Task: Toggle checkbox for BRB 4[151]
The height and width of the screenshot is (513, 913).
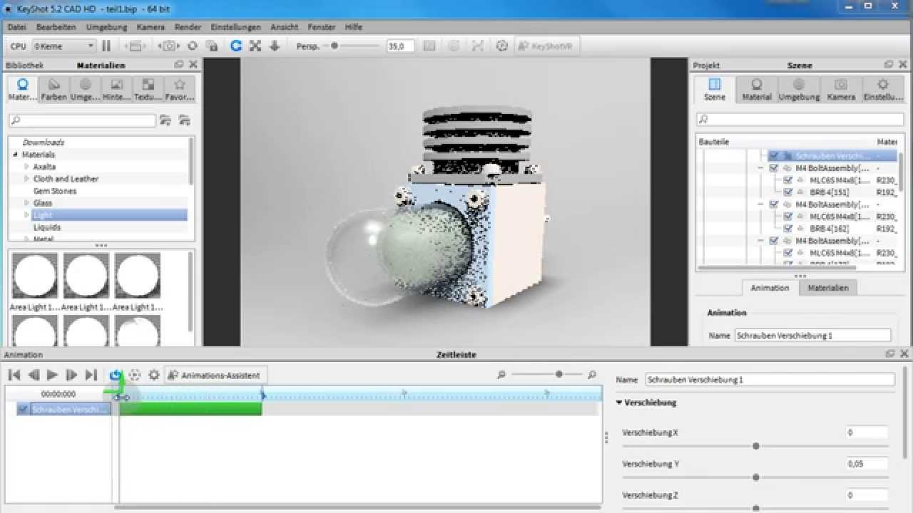Action: 788,192
